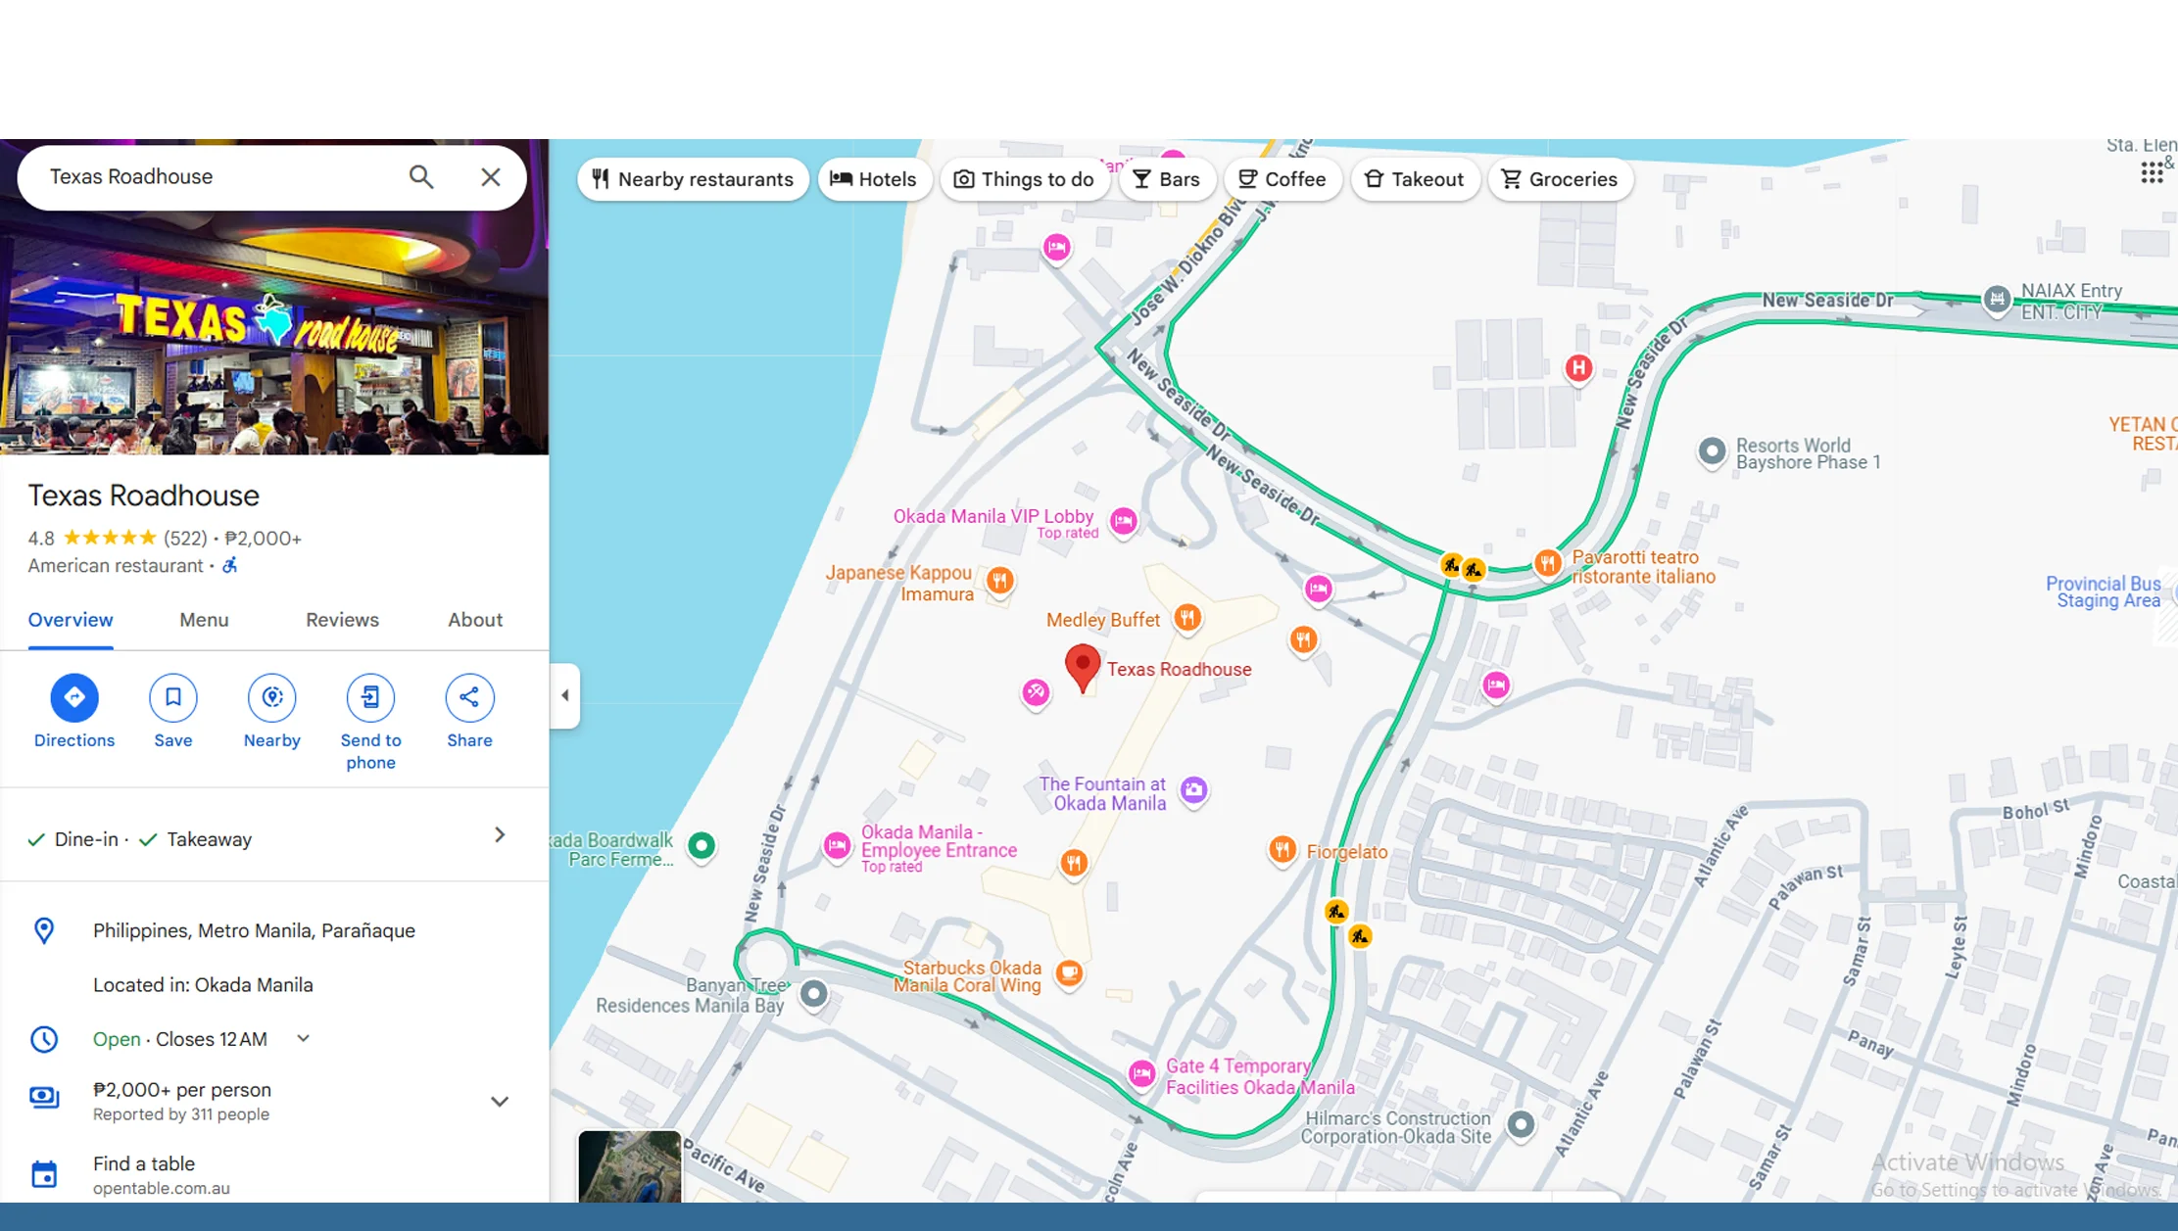Expand the opening hours dropdown arrow

tap(304, 1038)
